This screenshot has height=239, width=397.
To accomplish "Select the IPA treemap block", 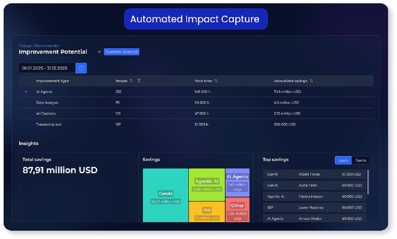I will (x=207, y=212).
